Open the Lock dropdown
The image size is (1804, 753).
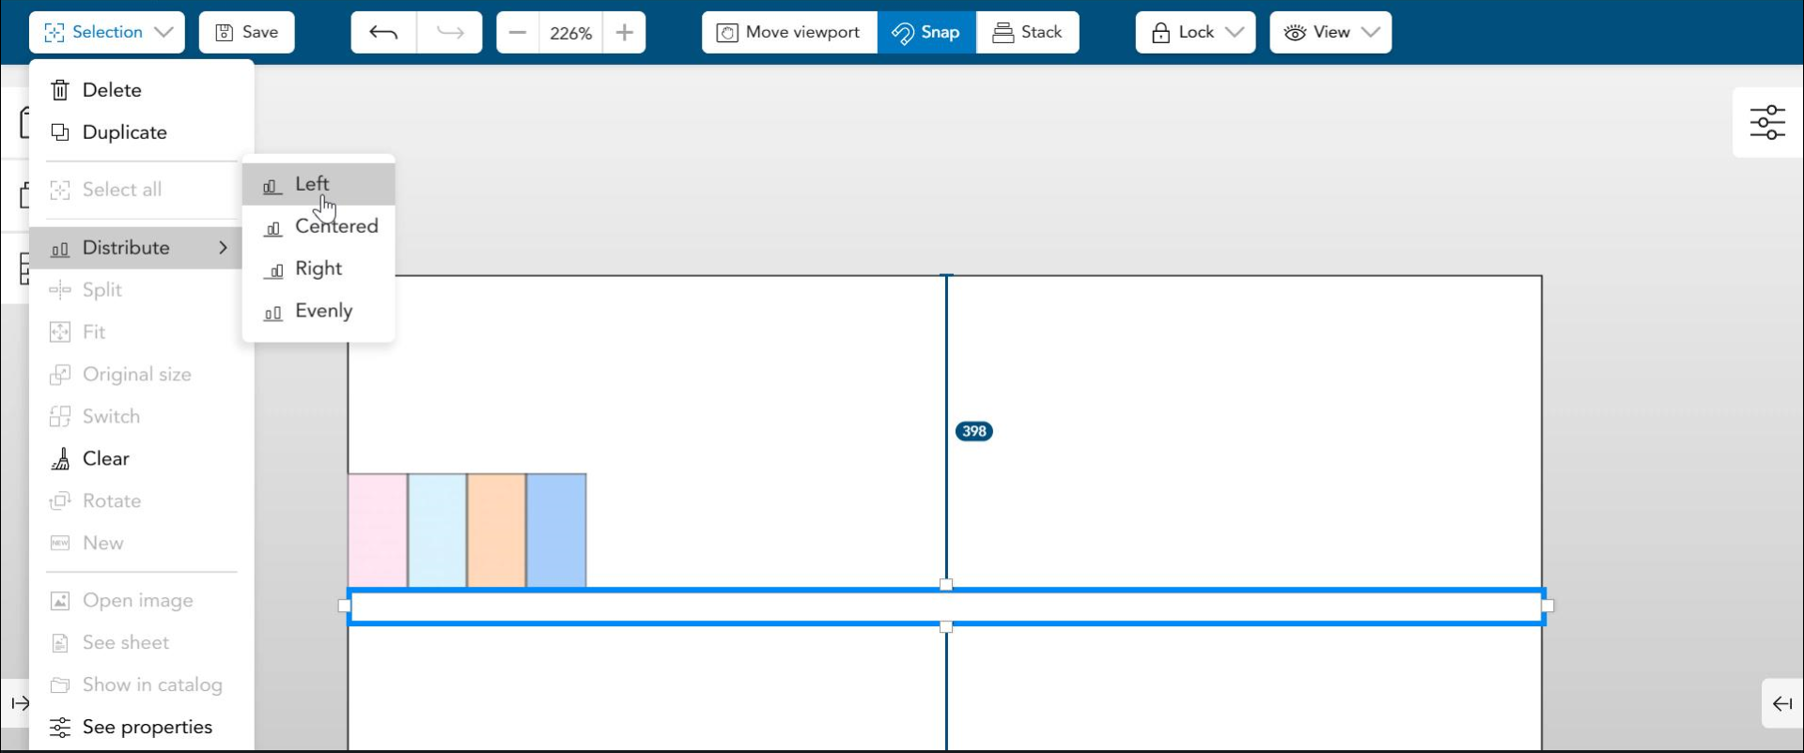(1195, 32)
